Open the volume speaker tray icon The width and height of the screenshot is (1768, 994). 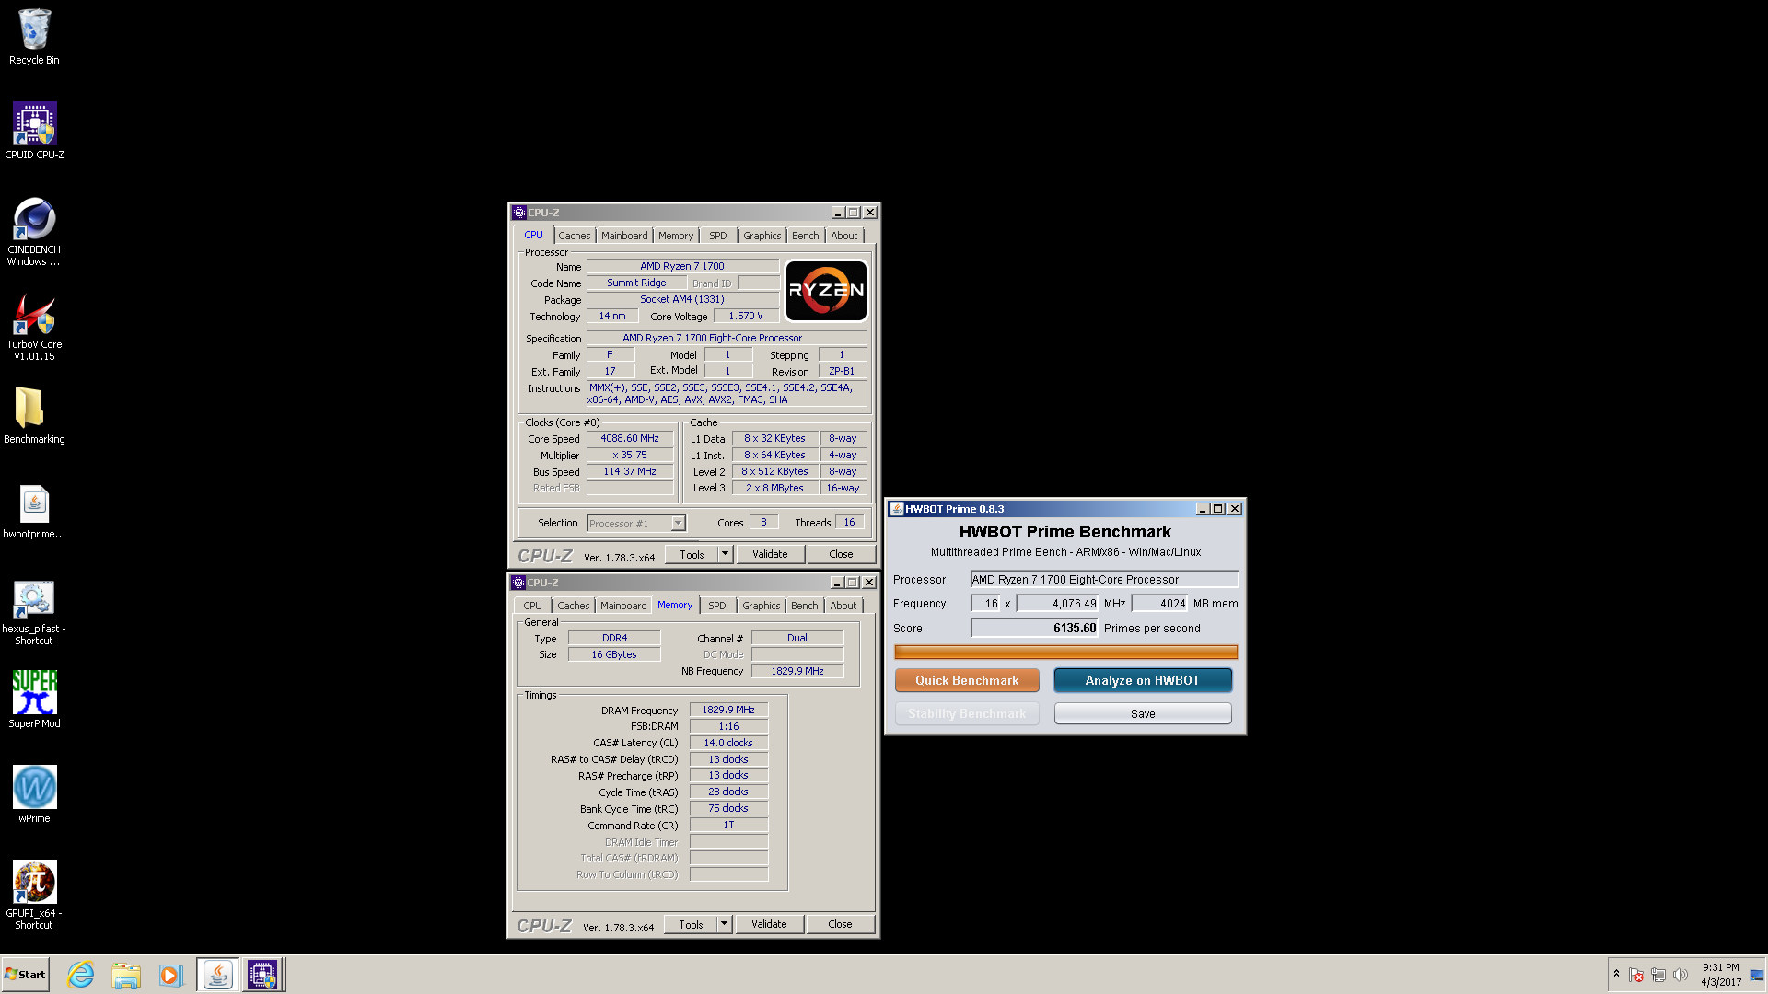pyautogui.click(x=1681, y=975)
